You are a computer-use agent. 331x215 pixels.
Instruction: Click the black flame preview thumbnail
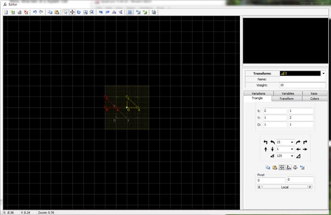click(285, 40)
